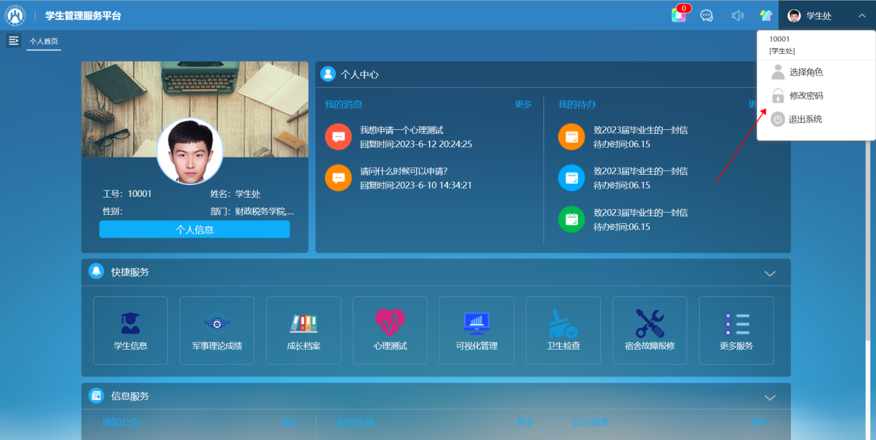Click 更多 link beside 我的消息
The width and height of the screenshot is (876, 440).
point(523,104)
